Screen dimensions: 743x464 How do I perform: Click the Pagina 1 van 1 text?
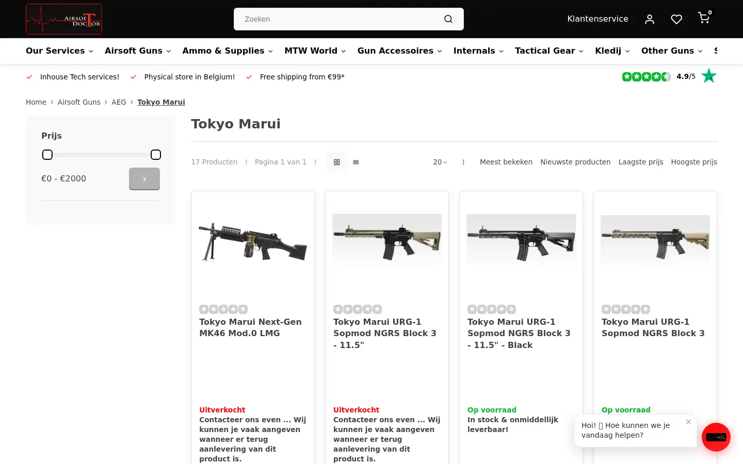[281, 162]
